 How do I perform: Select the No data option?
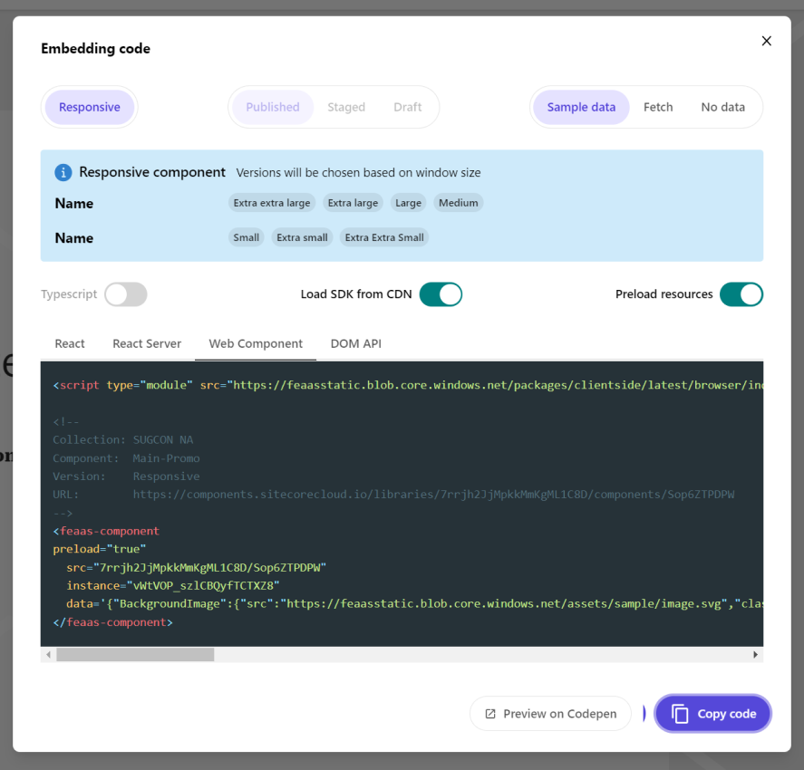pyautogui.click(x=722, y=106)
